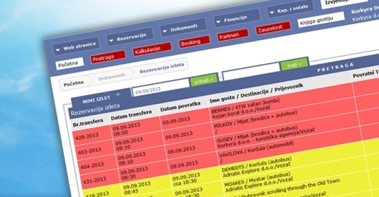Click the VAVILOVA / Korčula (automobil) entry

(257, 150)
